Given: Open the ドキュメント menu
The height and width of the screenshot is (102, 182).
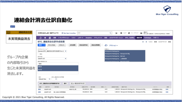Looking at the screenshot, I should click(98, 38).
